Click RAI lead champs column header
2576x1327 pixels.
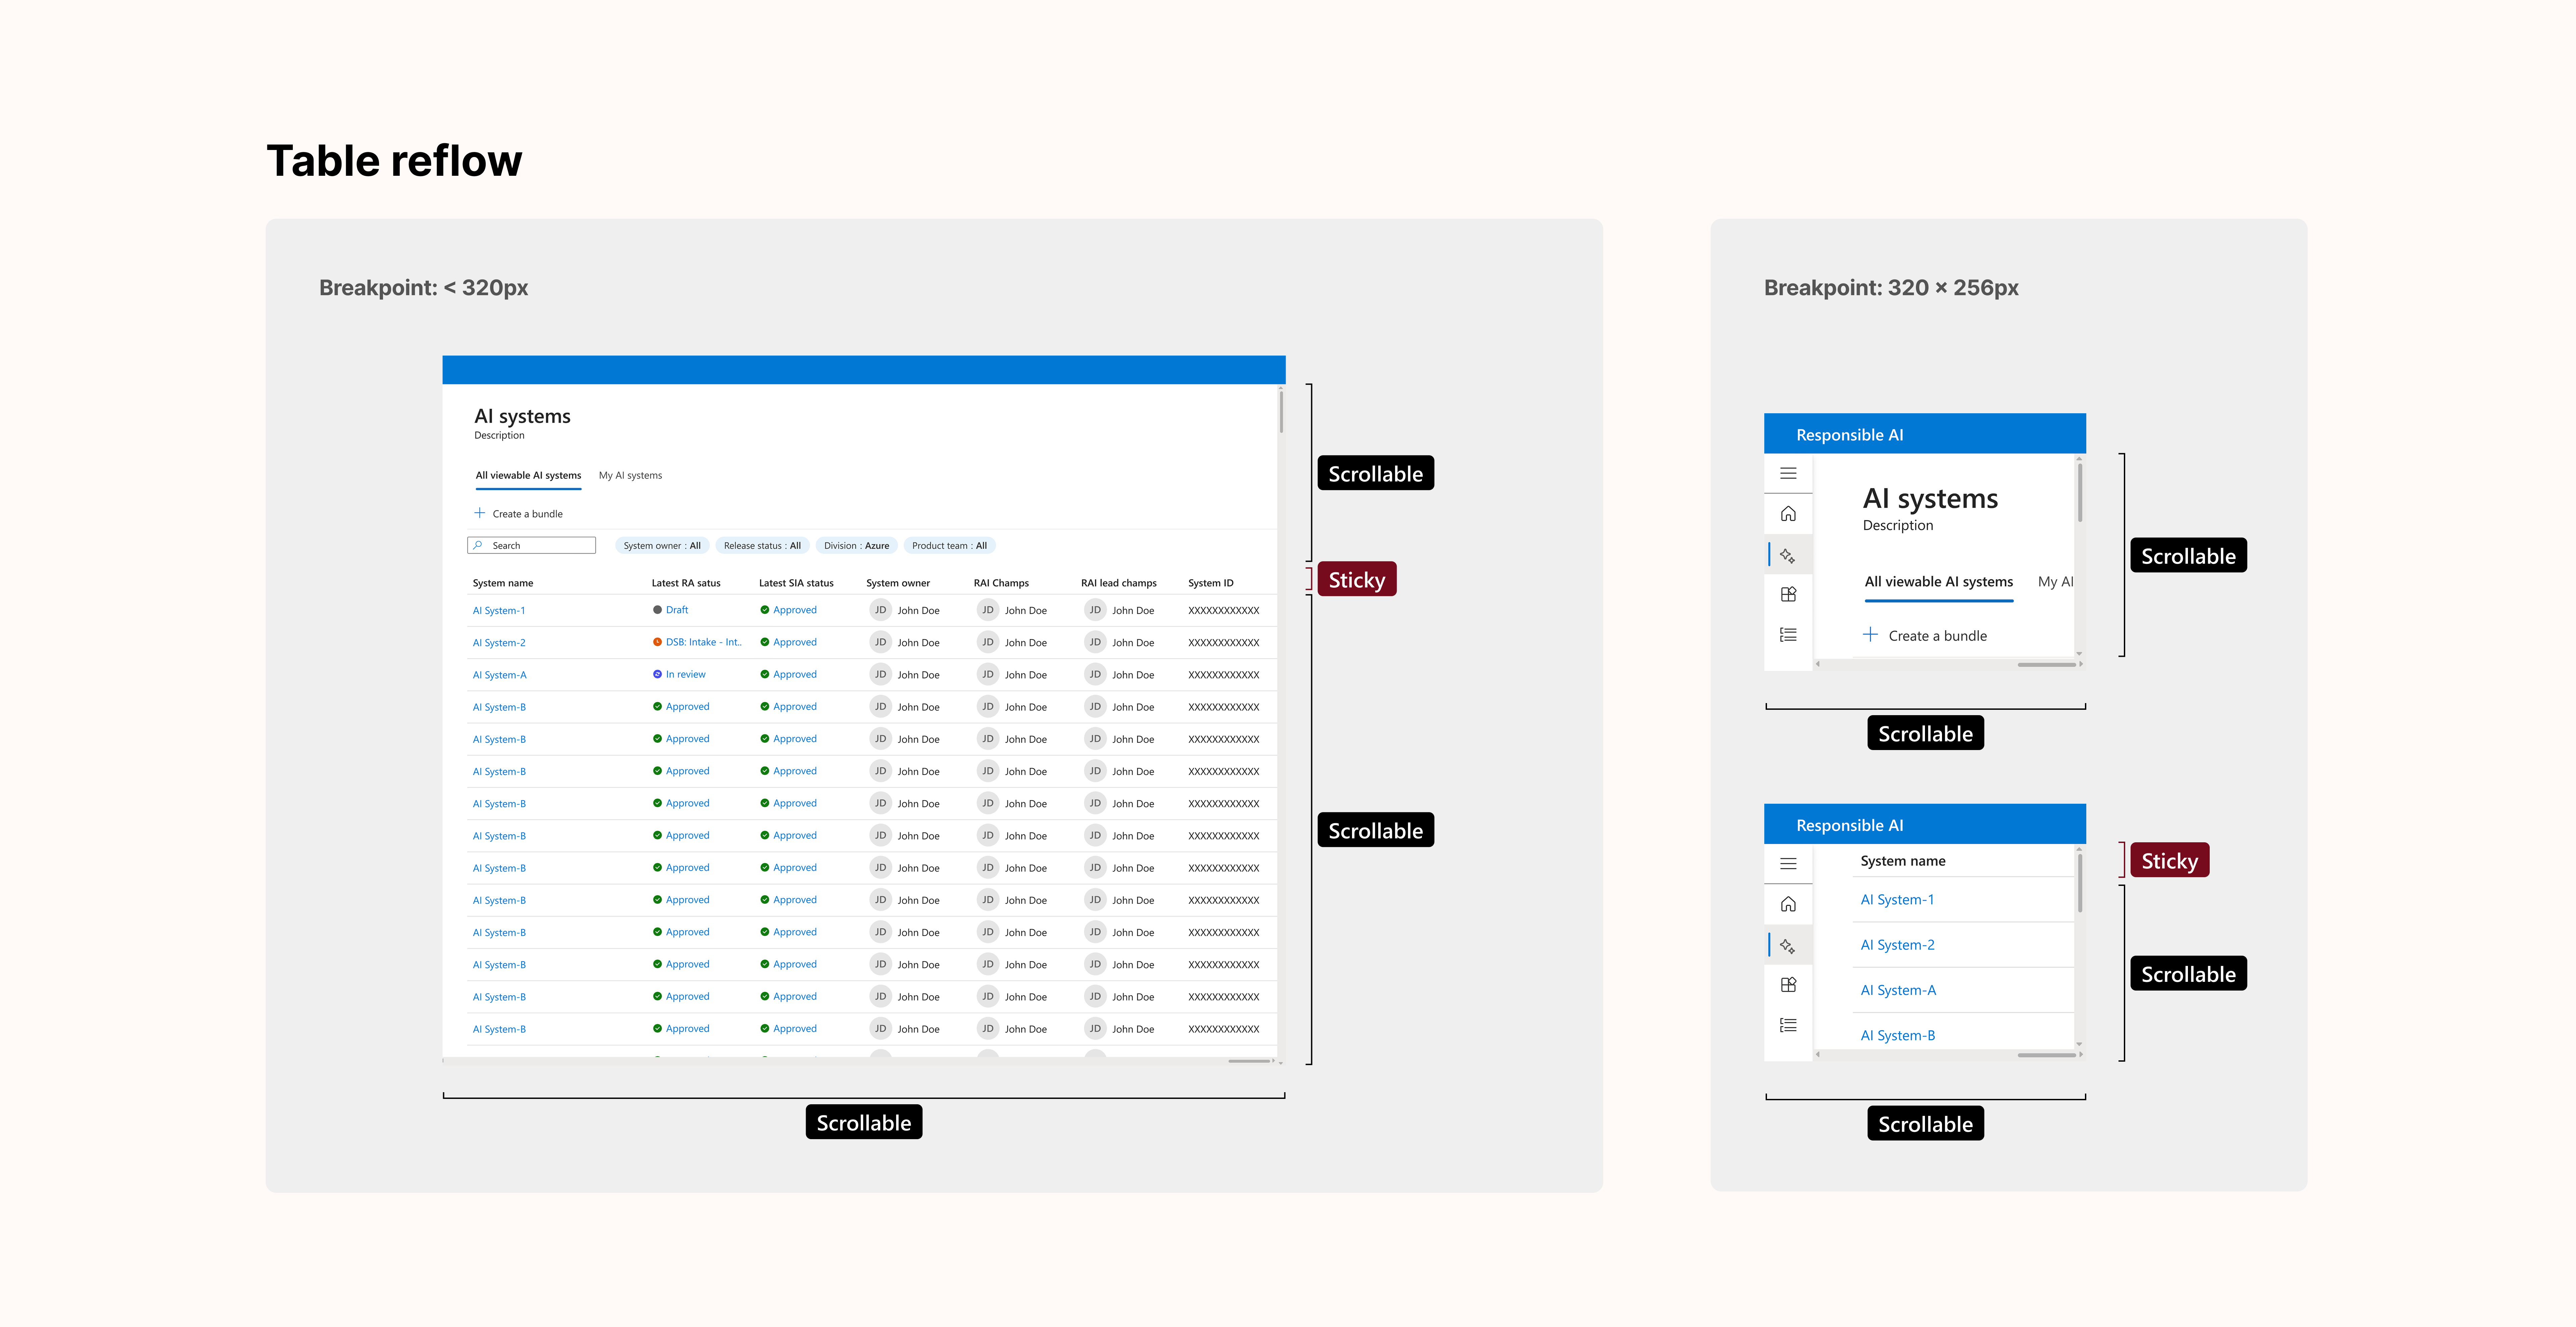coord(1119,583)
